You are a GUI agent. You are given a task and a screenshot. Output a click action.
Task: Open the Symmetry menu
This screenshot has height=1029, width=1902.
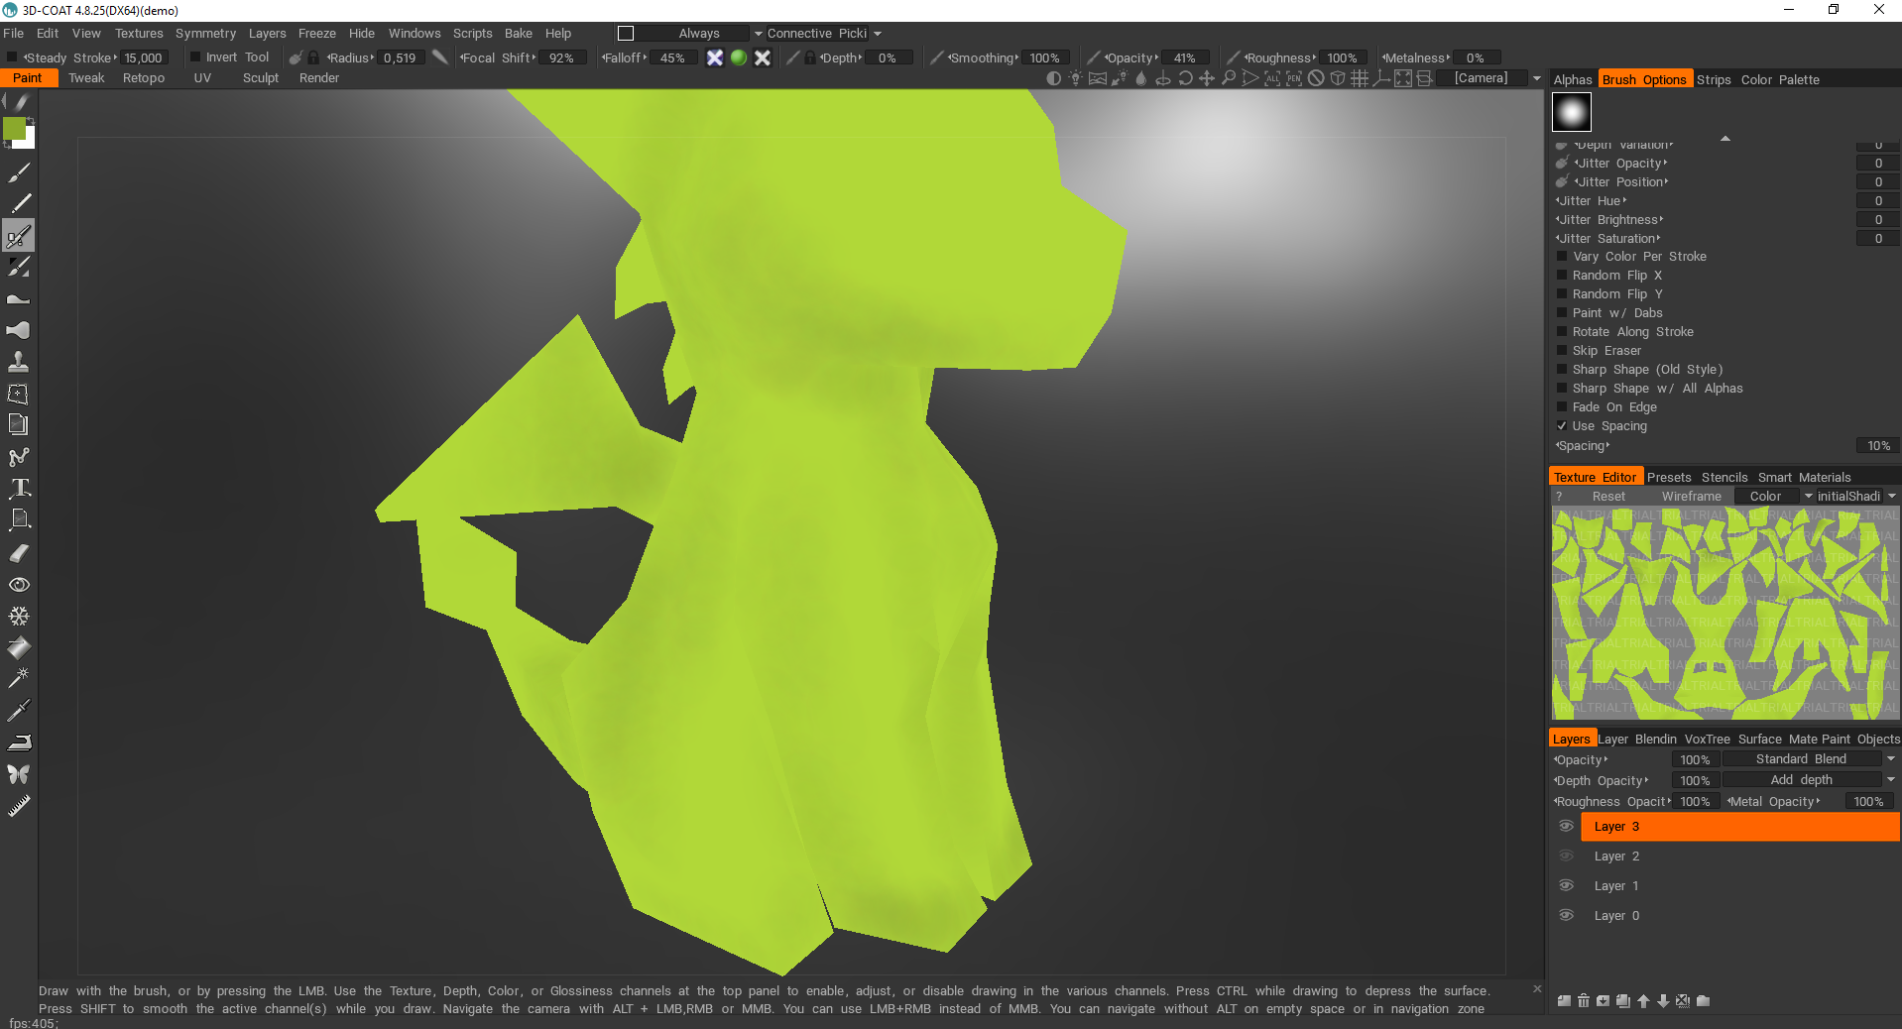tap(205, 34)
